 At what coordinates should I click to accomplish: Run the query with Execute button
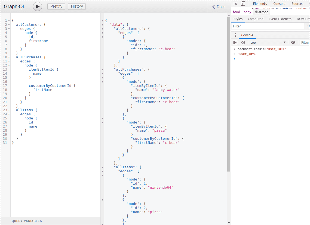point(38,7)
